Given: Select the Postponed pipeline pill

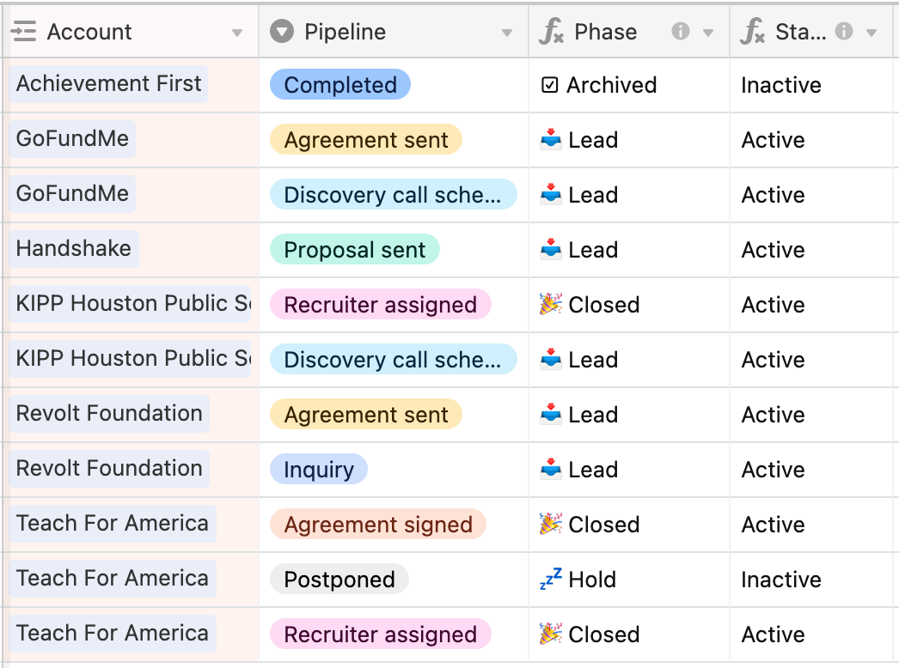Looking at the screenshot, I should (x=339, y=580).
